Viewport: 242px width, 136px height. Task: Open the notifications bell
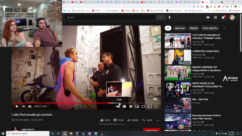[223, 17]
